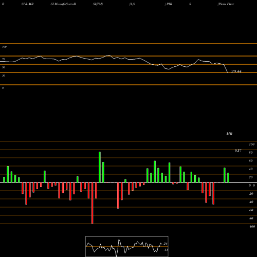
Task: Click the -11 value in mini chart
Action: tap(166, 250)
